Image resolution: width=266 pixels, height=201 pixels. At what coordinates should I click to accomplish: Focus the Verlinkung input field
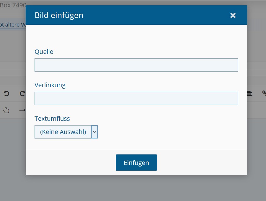tap(136, 98)
